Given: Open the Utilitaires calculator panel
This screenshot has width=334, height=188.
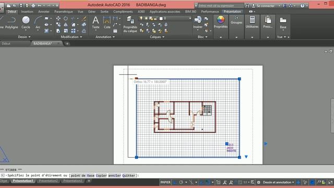Looking at the screenshot, I should coord(252,22).
